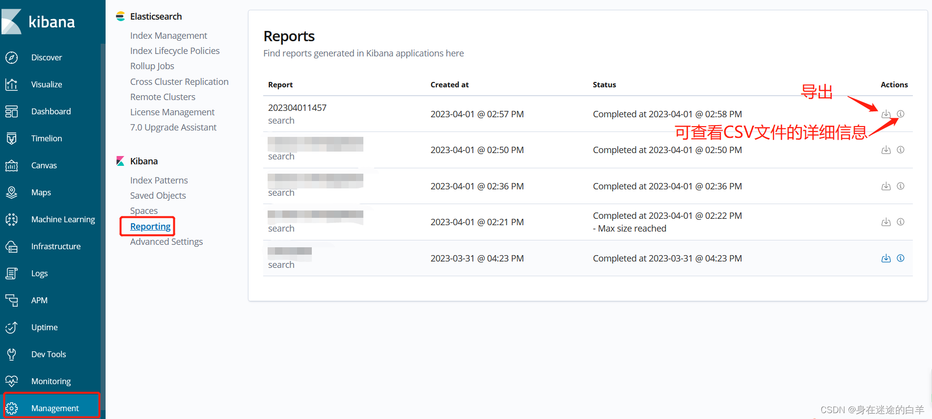Go to Dashboard in side navigation

[x=51, y=111]
